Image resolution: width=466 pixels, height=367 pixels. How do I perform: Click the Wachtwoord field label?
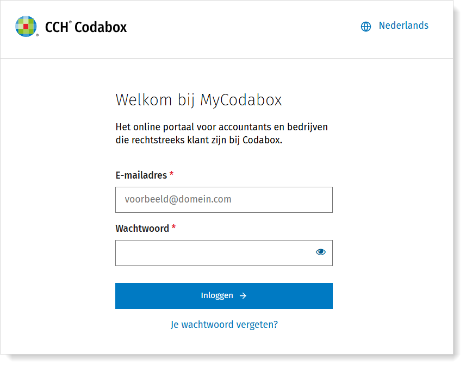(142, 229)
